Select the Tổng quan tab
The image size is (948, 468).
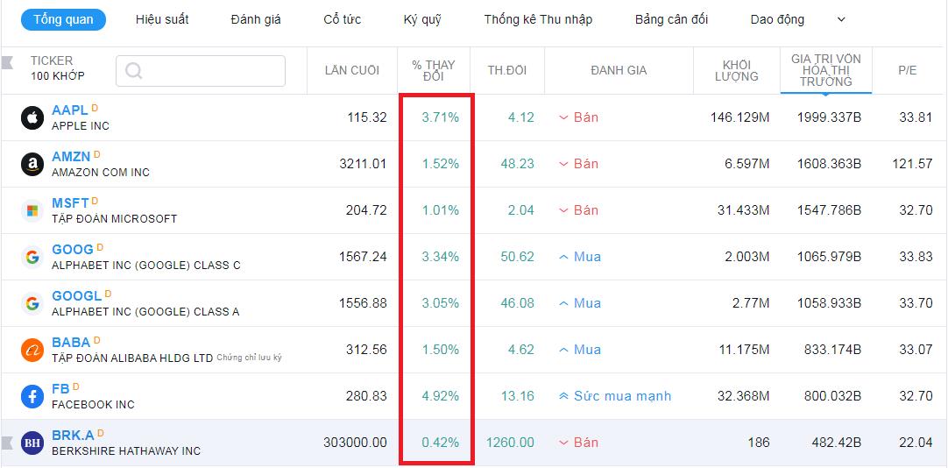[63, 19]
